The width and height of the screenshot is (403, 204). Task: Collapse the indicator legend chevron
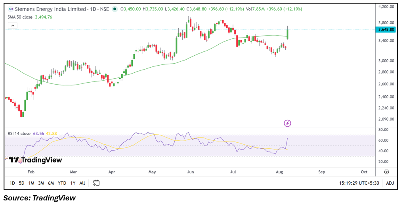tap(13, 25)
